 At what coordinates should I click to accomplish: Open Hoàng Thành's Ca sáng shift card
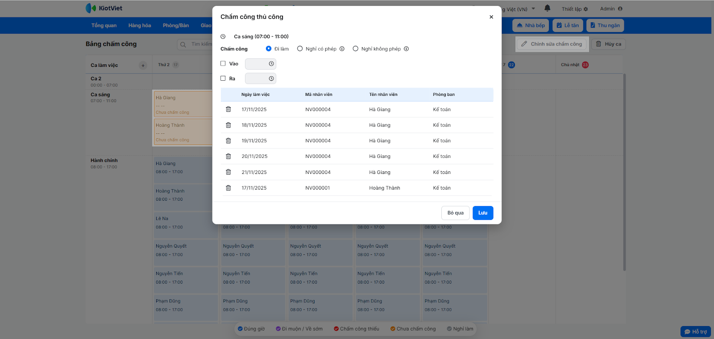click(x=183, y=132)
